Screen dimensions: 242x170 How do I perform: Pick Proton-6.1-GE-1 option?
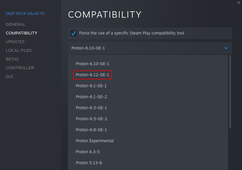point(91,86)
